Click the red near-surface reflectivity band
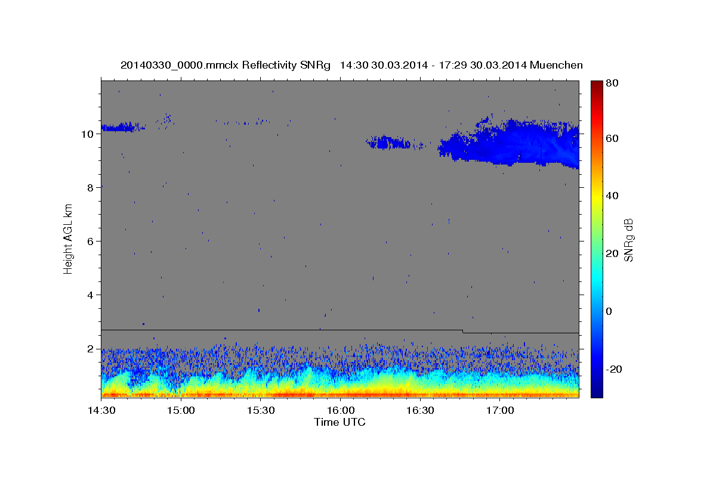This screenshot has width=716, height=477. [x=340, y=394]
